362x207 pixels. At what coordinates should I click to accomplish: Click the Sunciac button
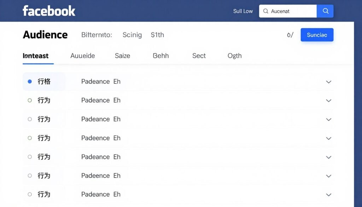point(317,35)
